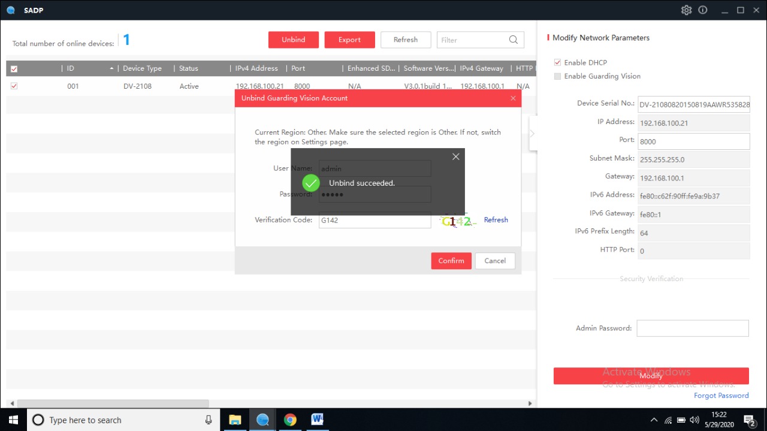This screenshot has height=431, width=767.
Task: Show hidden system tray icons
Action: coord(654,420)
